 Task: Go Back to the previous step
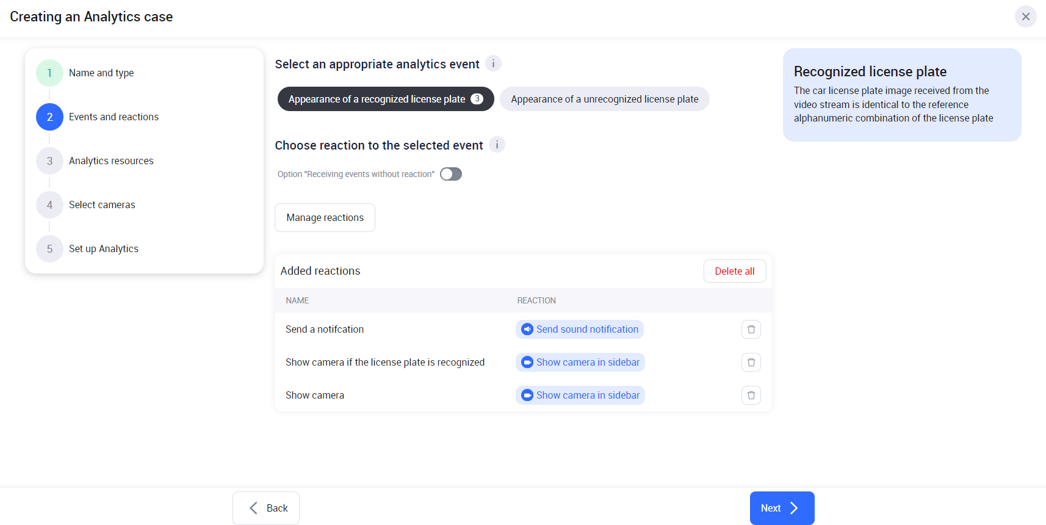266,508
